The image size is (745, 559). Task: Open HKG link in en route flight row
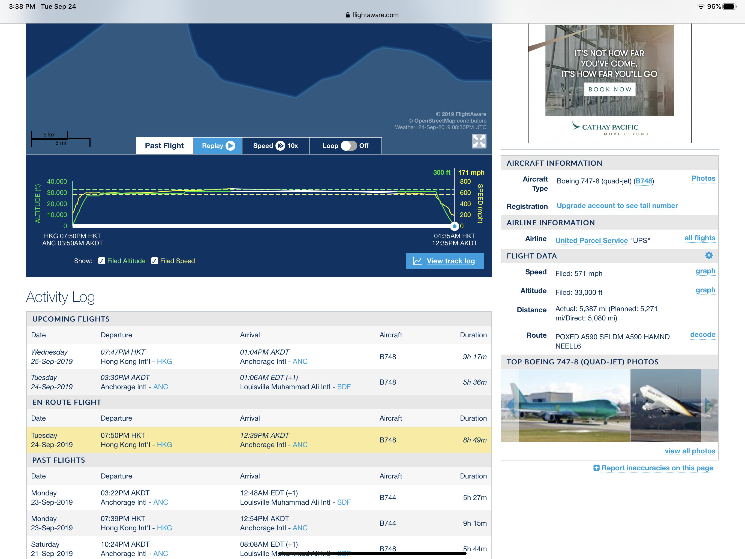click(x=164, y=445)
